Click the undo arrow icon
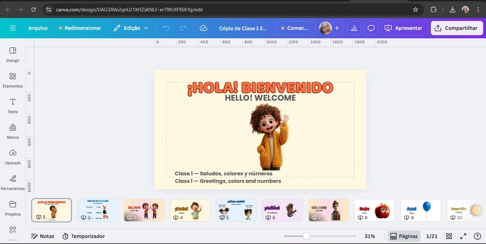486x244 pixels. pos(166,28)
